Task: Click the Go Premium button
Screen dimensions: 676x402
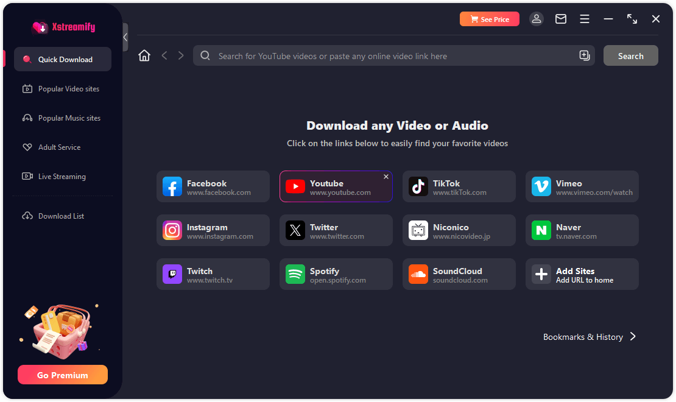Action: click(63, 375)
